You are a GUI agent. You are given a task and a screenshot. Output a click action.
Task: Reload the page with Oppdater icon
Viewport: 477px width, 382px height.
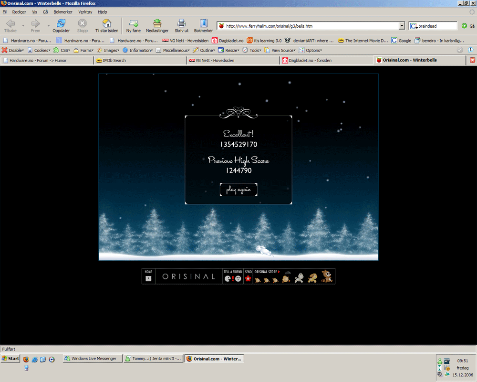point(61,23)
